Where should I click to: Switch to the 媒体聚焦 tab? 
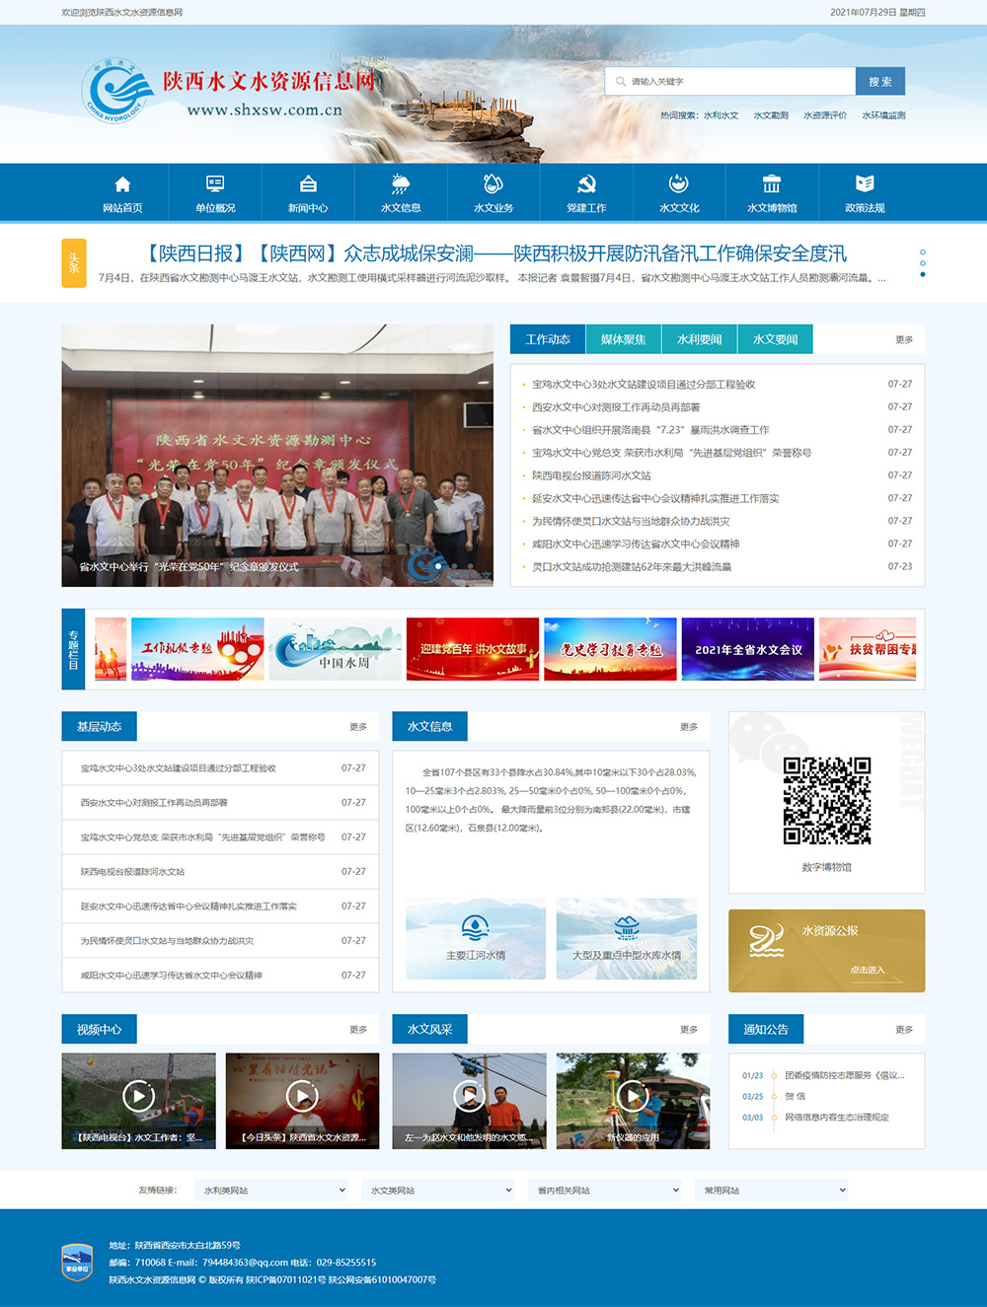pos(623,339)
